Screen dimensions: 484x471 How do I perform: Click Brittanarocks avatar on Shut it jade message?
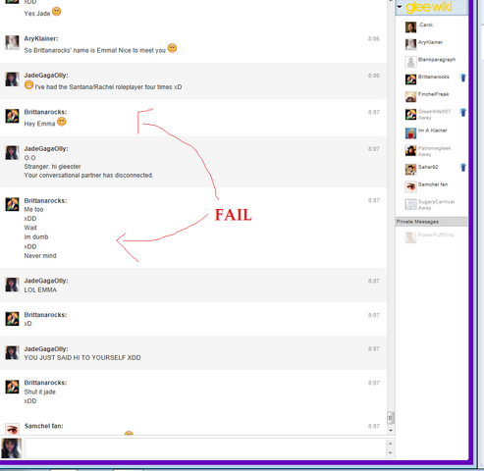[x=12, y=387]
